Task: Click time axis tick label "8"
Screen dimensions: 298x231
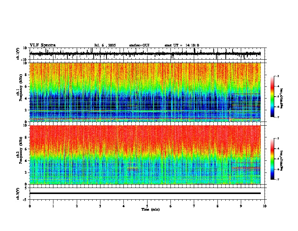Action: pos(217,206)
